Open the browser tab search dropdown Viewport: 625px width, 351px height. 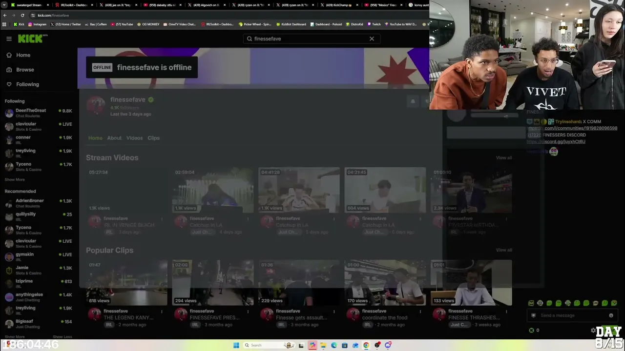(4, 5)
